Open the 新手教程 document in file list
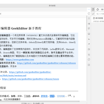Image resolution: width=104 pixels, height=104 pixels. click(98, 18)
